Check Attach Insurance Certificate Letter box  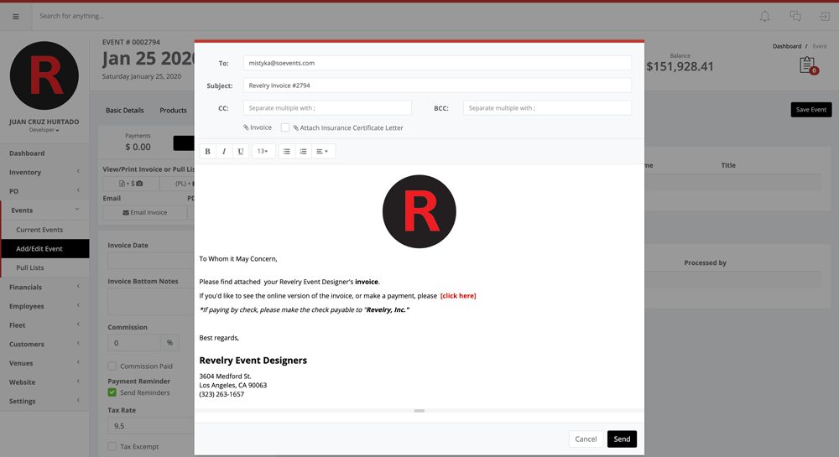285,127
